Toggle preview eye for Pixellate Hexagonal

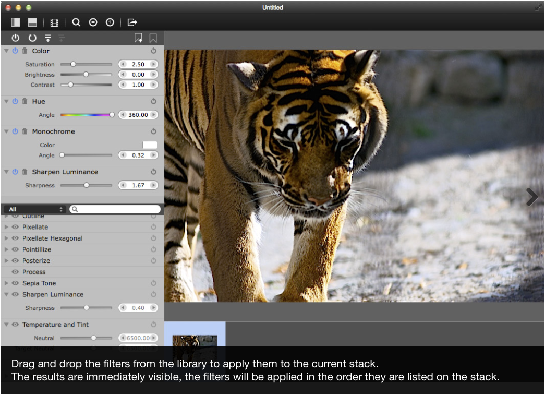(x=15, y=238)
